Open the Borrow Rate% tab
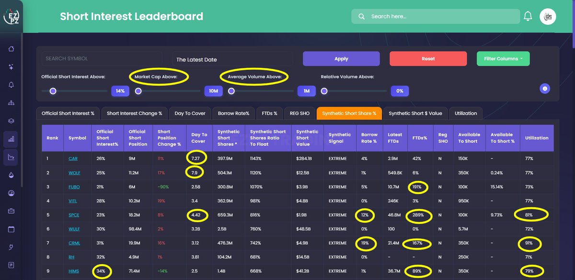This screenshot has width=575, height=280. [x=233, y=113]
